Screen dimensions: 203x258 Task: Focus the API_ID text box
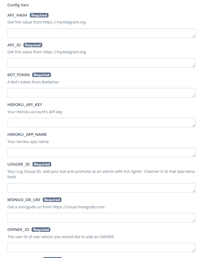pos(101,63)
